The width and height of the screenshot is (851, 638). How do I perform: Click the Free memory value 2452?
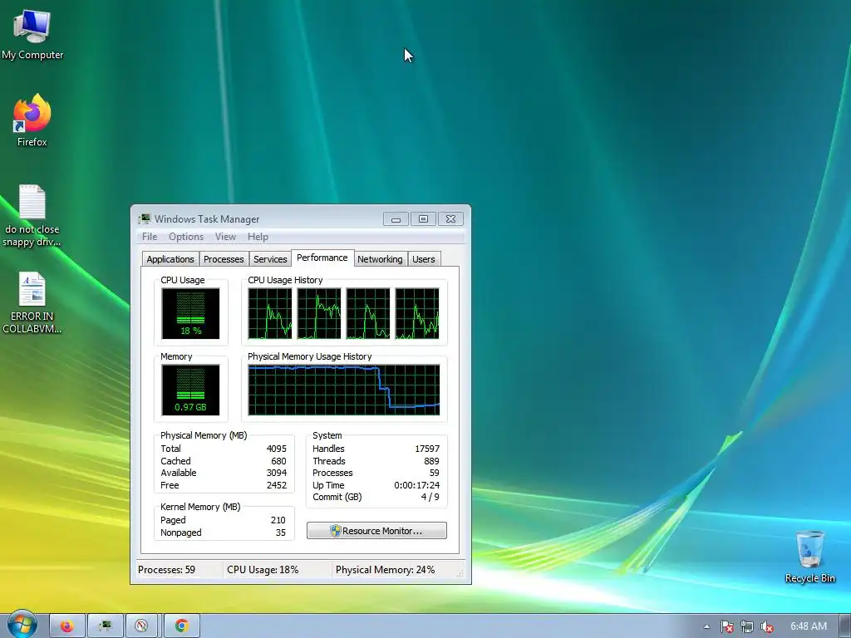[x=276, y=485]
